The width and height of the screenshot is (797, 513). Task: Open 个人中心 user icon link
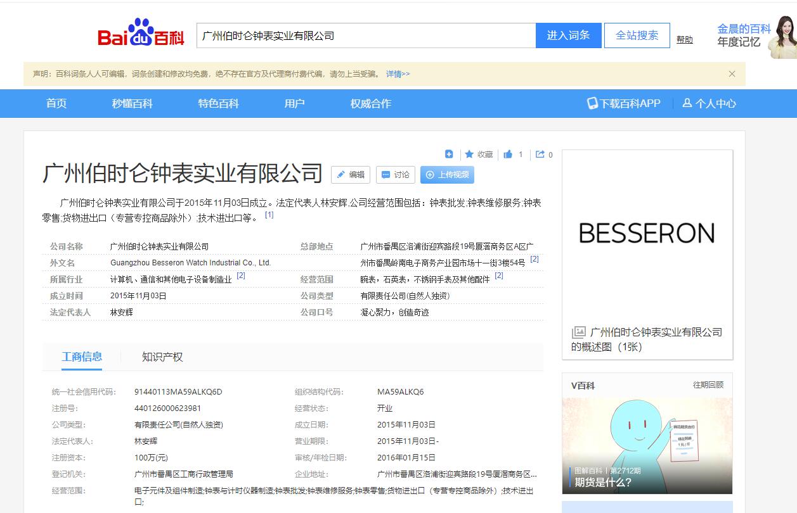point(710,103)
